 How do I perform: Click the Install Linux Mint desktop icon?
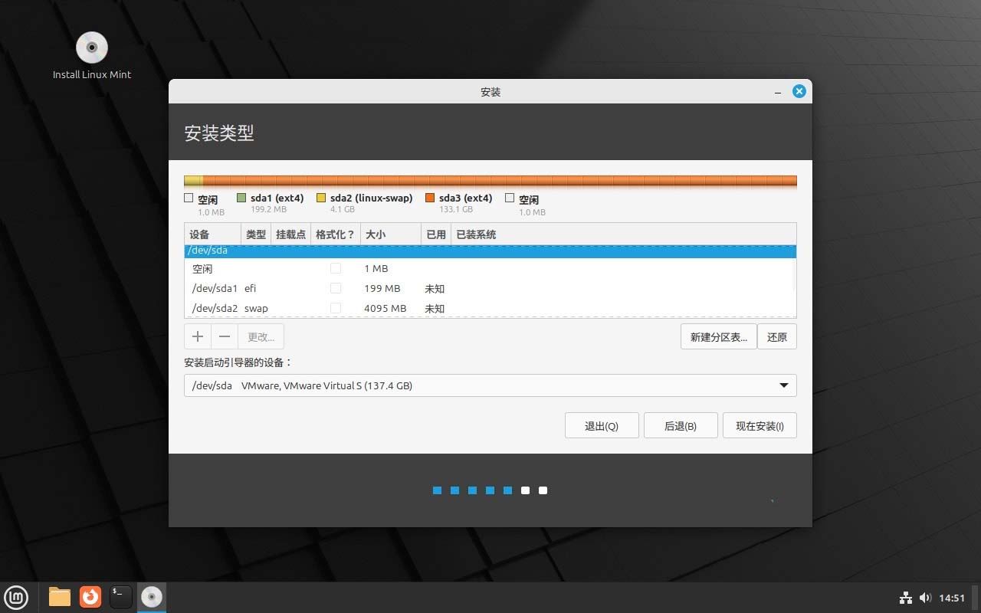coord(91,48)
